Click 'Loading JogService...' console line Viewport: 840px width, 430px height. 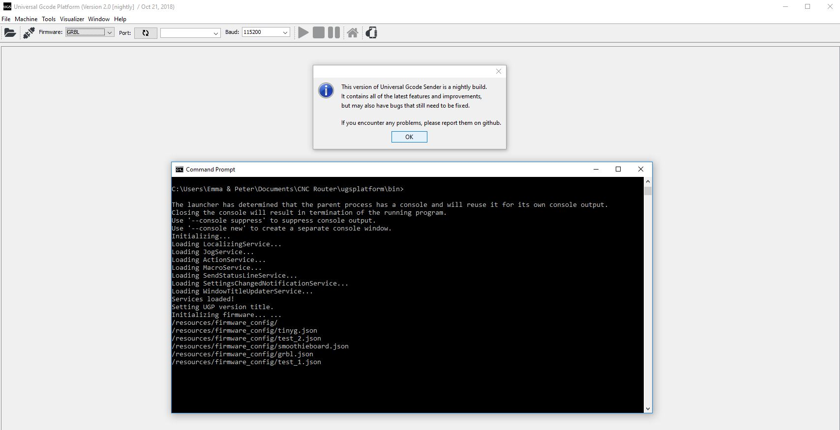[213, 252]
